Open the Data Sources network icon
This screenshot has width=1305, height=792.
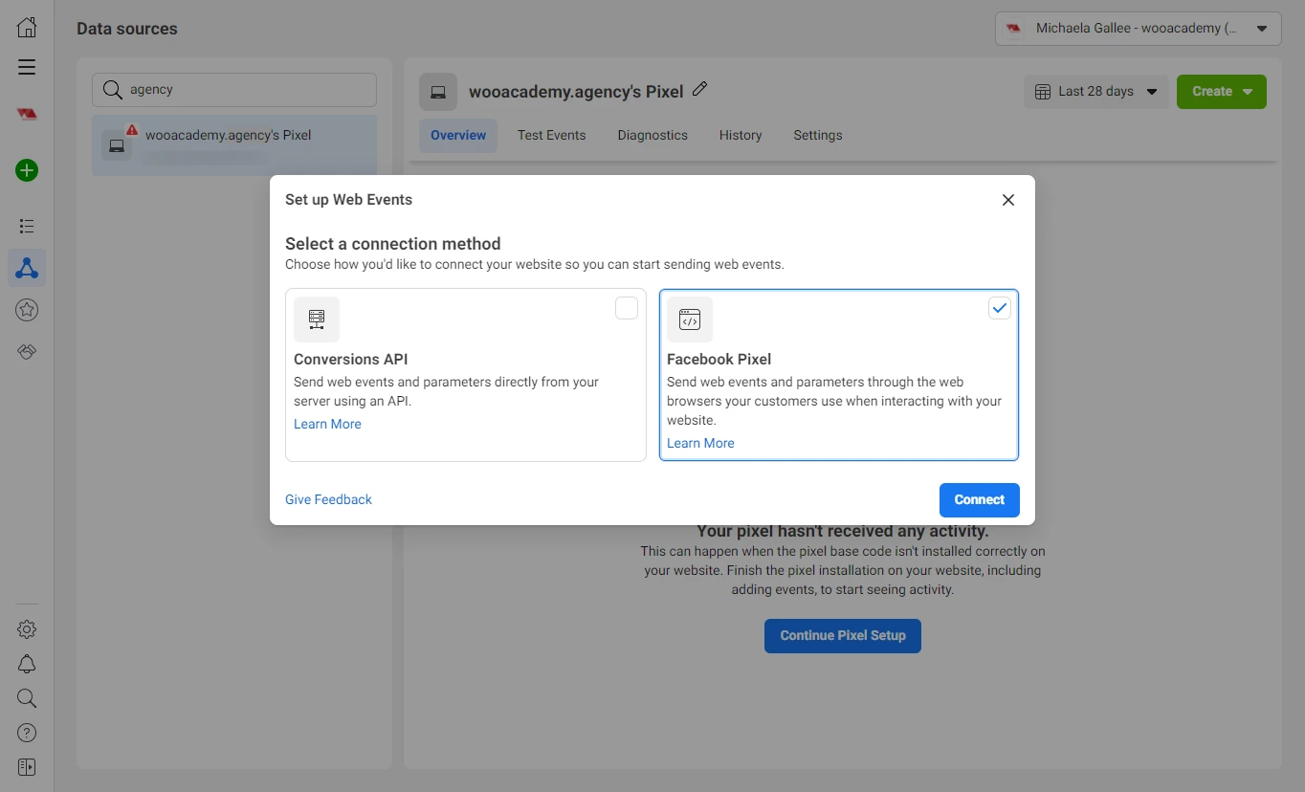tap(27, 269)
